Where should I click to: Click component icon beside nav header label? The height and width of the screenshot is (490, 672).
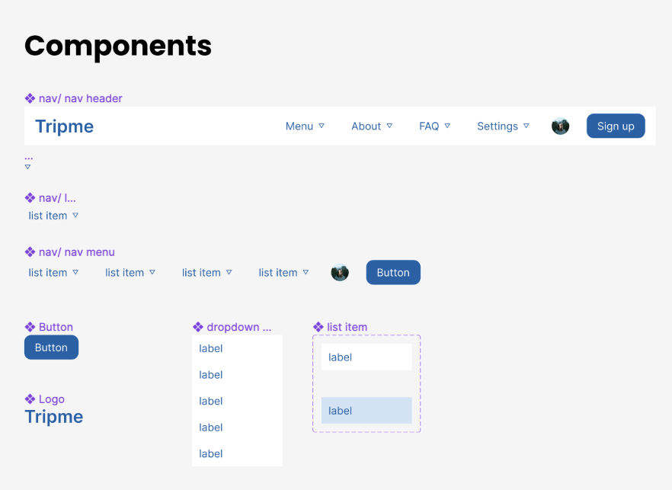pos(30,98)
